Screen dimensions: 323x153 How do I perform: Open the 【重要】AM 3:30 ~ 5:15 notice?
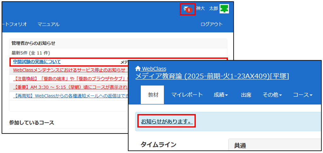[71, 87]
